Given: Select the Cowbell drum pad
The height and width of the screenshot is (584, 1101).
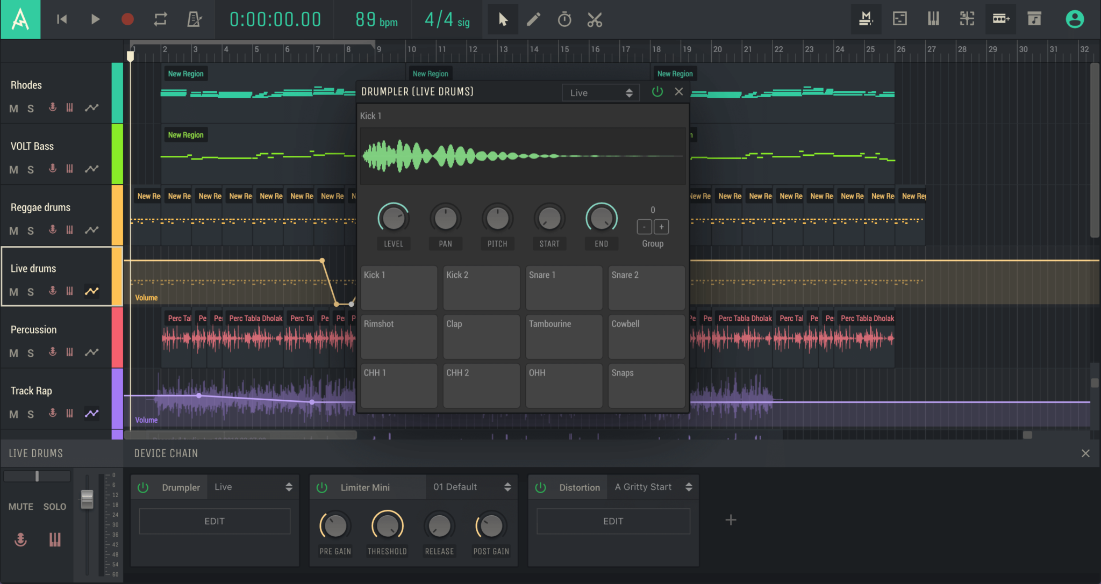Looking at the screenshot, I should tap(646, 336).
